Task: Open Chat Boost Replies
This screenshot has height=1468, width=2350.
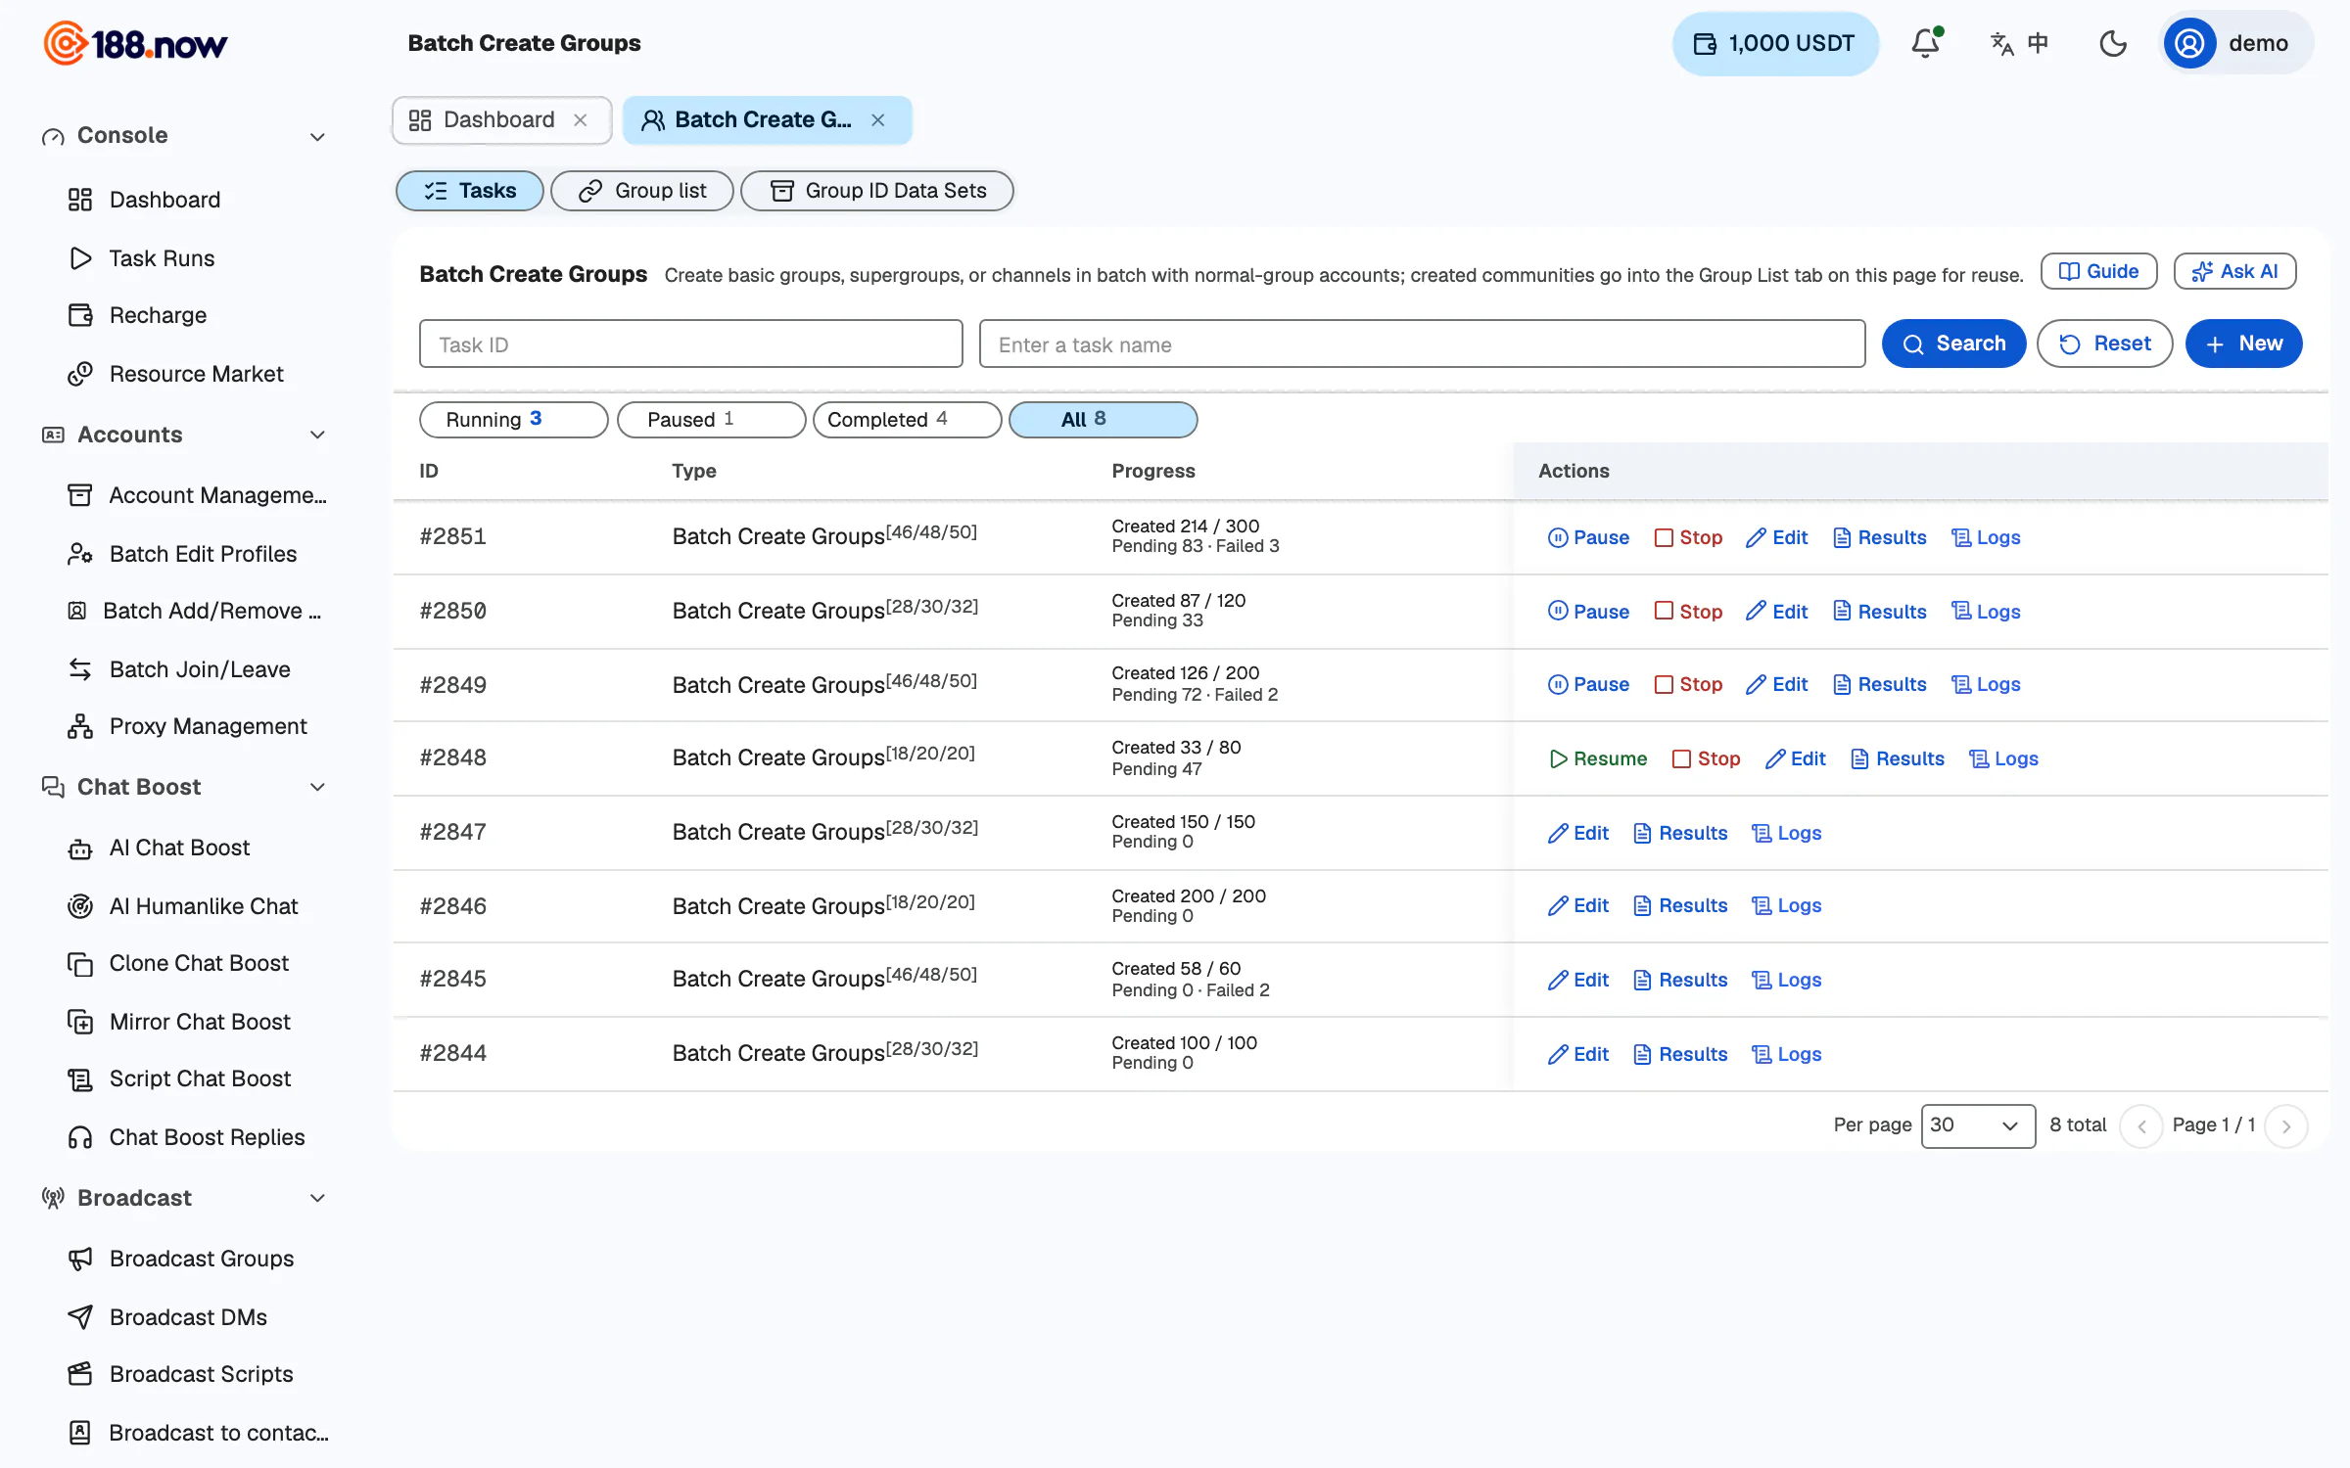Action: pyautogui.click(x=185, y=1137)
